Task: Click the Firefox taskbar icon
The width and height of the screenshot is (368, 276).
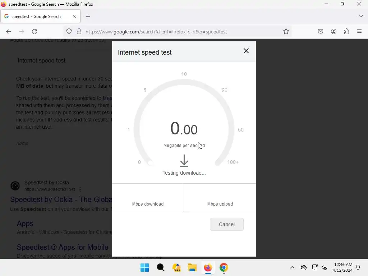Action: [208, 267]
